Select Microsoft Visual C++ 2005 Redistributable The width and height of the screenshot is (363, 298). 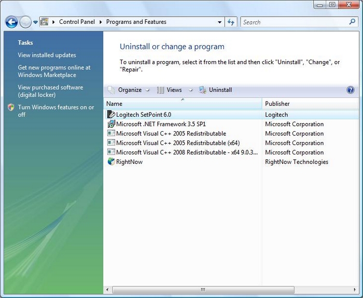[x=171, y=134]
